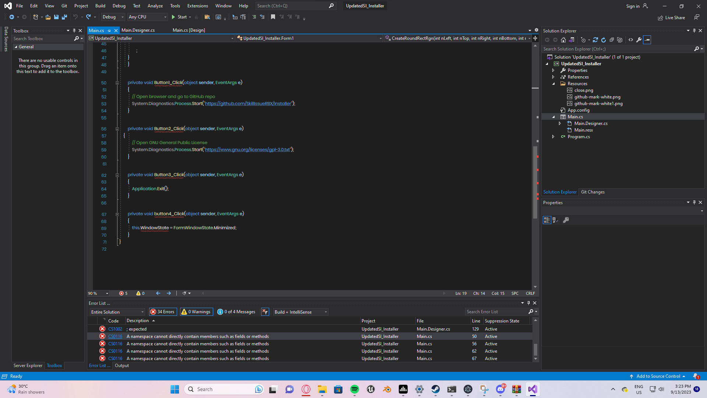This screenshot has height=398, width=707.
Task: Refresh the Solution Explorer
Action: click(604, 40)
